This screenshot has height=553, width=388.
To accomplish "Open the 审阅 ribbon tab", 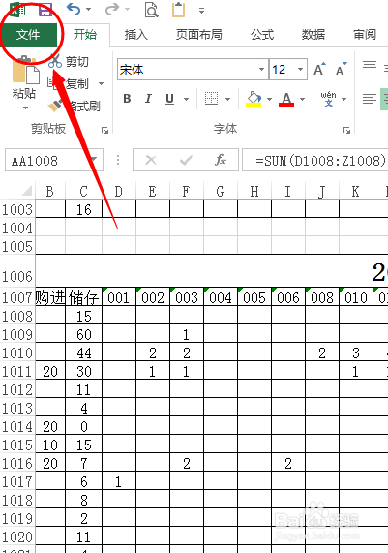I will 365,35.
